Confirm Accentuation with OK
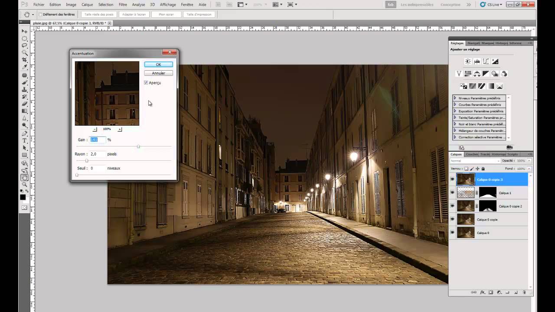 pyautogui.click(x=158, y=64)
